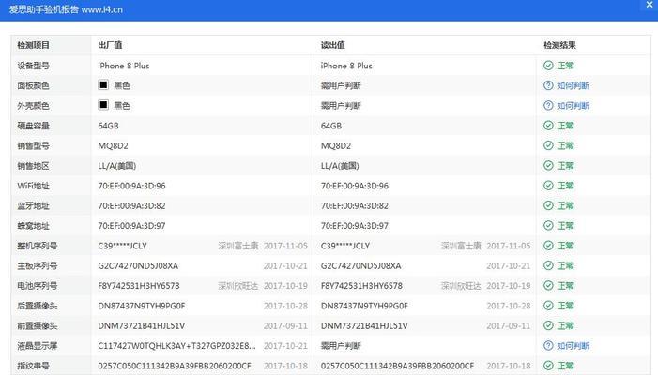Click green check icon in 销售型号 row
This screenshot has width=658, height=375.
click(x=548, y=145)
